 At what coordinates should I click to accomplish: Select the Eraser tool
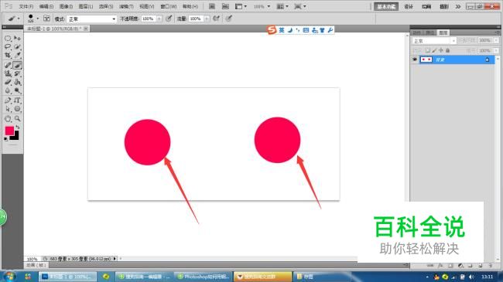(8, 82)
